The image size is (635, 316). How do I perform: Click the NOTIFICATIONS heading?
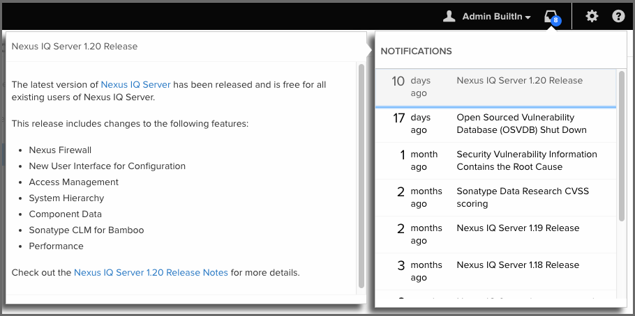click(417, 52)
